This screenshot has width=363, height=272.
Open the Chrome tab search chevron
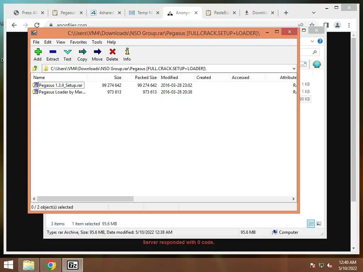pyautogui.click(x=314, y=13)
